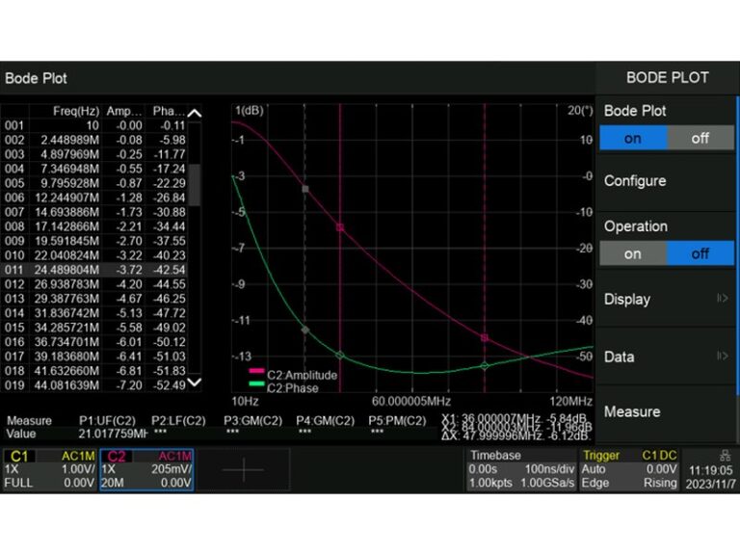This screenshot has width=740, height=555.
Task: Click the 1(dB) amplitude axis label
Action: [x=250, y=111]
